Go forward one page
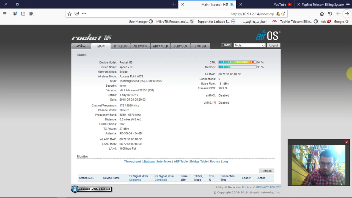 [347, 14]
